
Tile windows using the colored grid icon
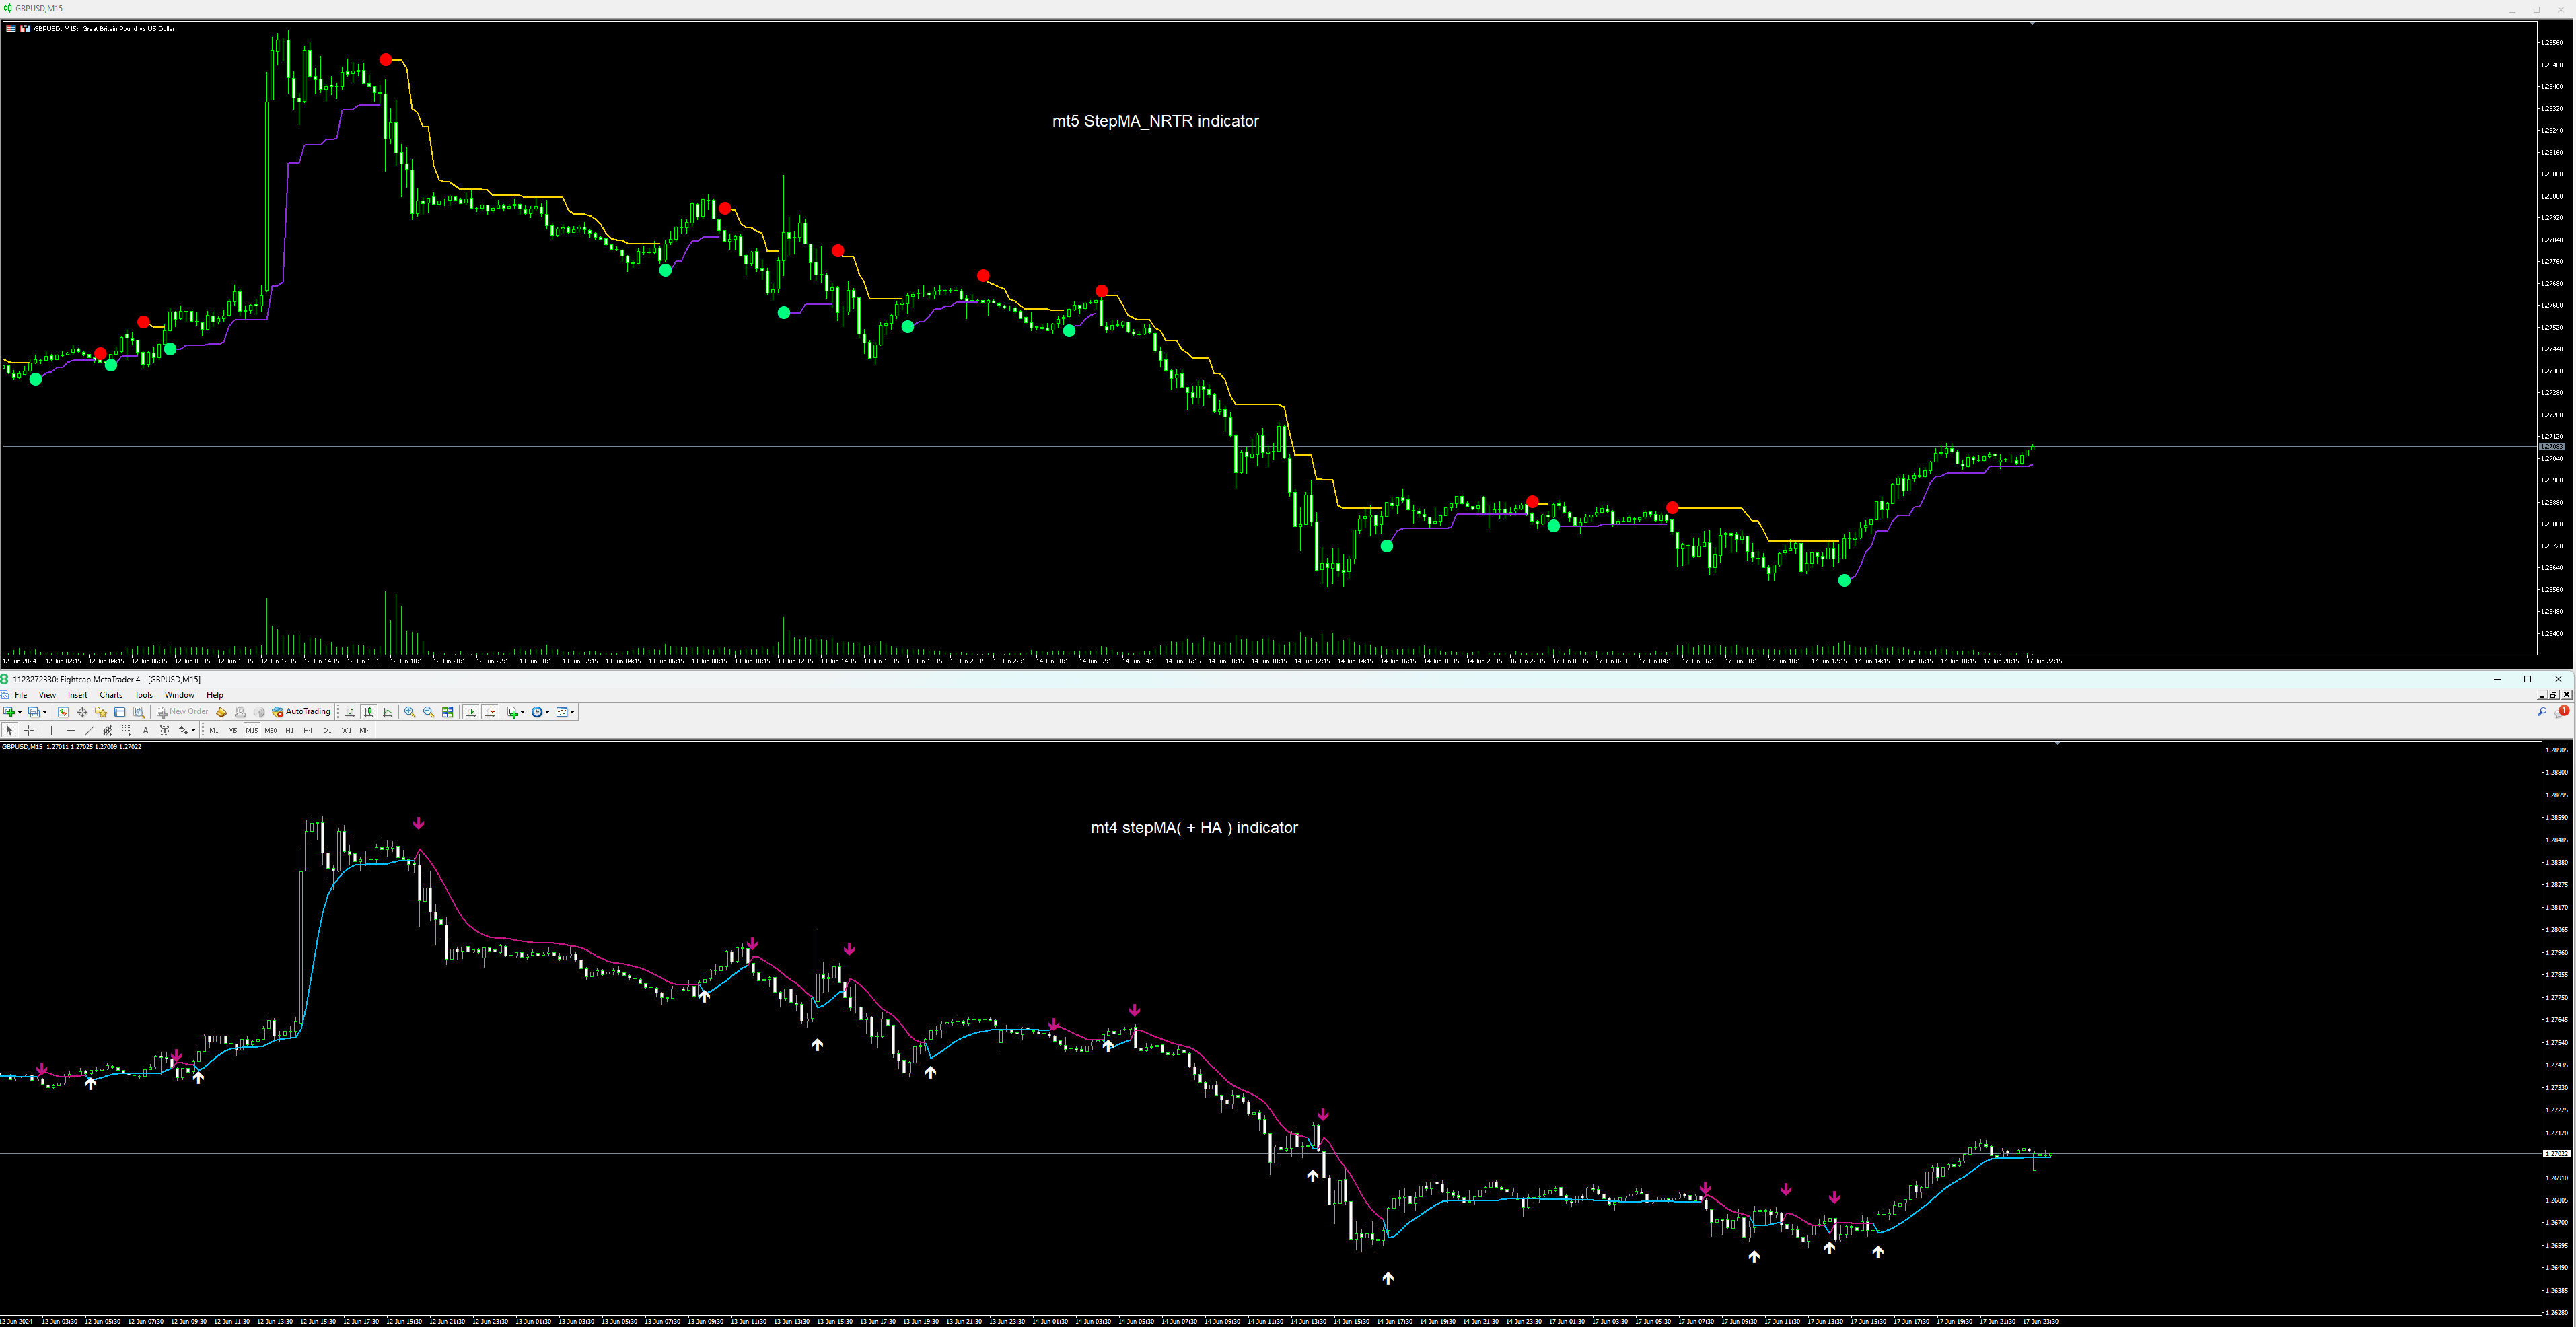click(448, 712)
